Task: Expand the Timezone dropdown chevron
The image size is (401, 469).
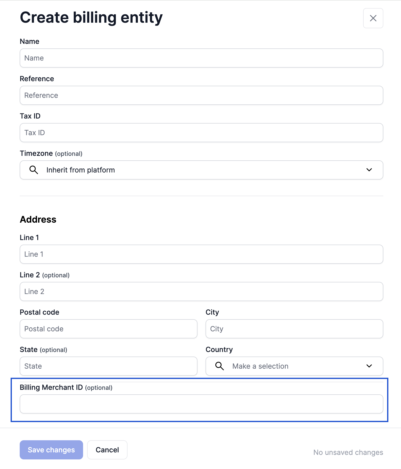Action: (x=369, y=170)
